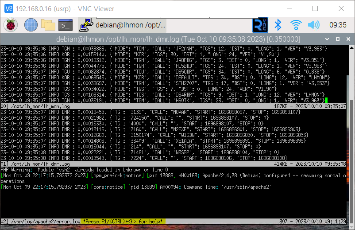
Task: Select the log line with call HS0TK
Action: point(162,101)
